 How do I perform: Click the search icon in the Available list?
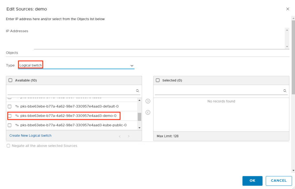[x=138, y=91]
